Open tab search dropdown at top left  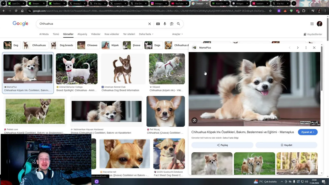click(3, 4)
